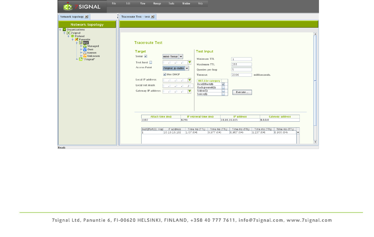
Task: Click the Maximum TTL input field
Action: pyautogui.click(x=241, y=64)
